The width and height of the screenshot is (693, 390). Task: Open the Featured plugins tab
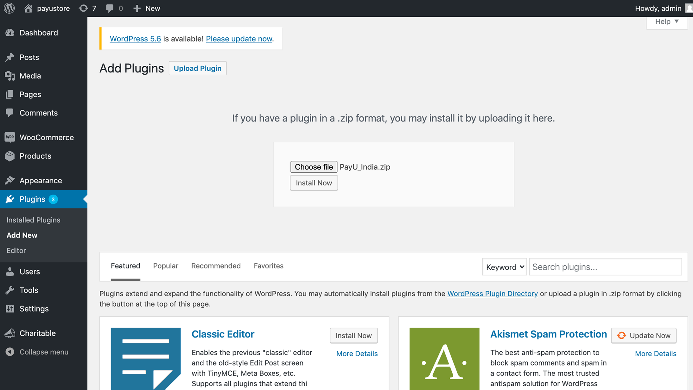[x=125, y=265]
